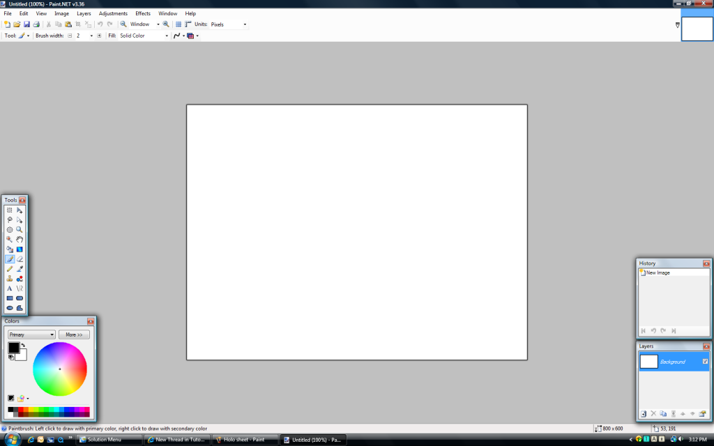714x446 pixels.
Task: Select the Color Picker eyedropper tool
Action: [x=20, y=268]
